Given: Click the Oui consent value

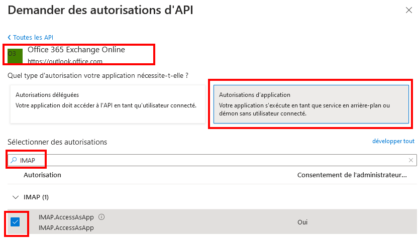Looking at the screenshot, I should [x=302, y=222].
